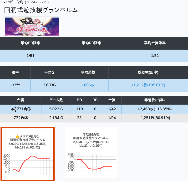
Task: Click the thumbs-up icon in the 771番 chart title
Action: click(x=18, y=136)
